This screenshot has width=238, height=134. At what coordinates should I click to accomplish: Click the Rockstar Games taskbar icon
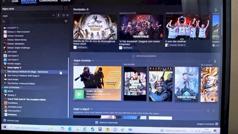[x=107, y=129]
